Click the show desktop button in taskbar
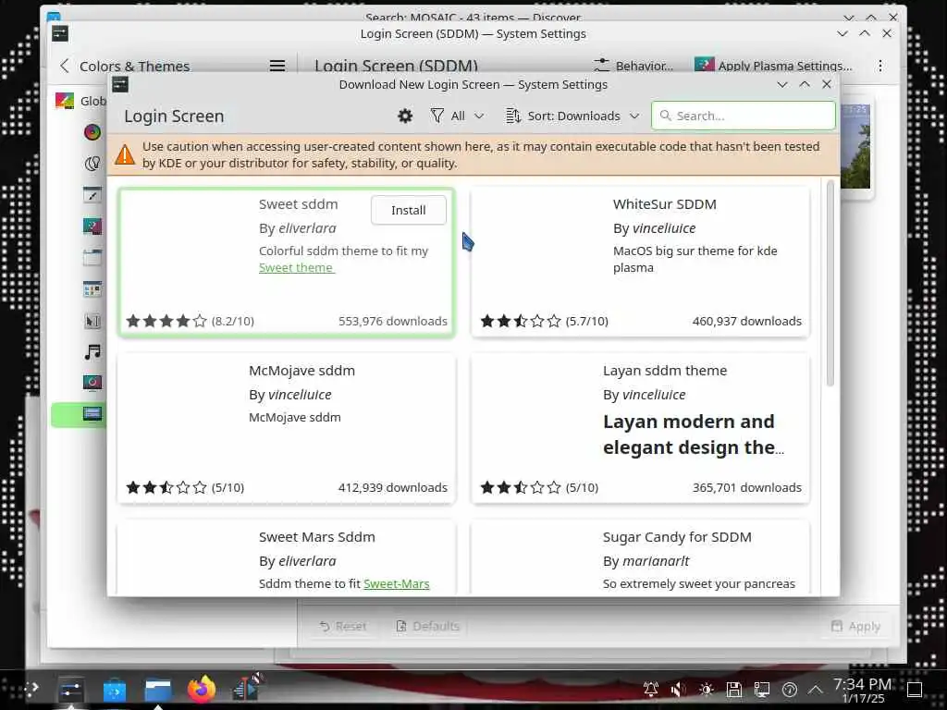947x710 pixels. (x=915, y=689)
